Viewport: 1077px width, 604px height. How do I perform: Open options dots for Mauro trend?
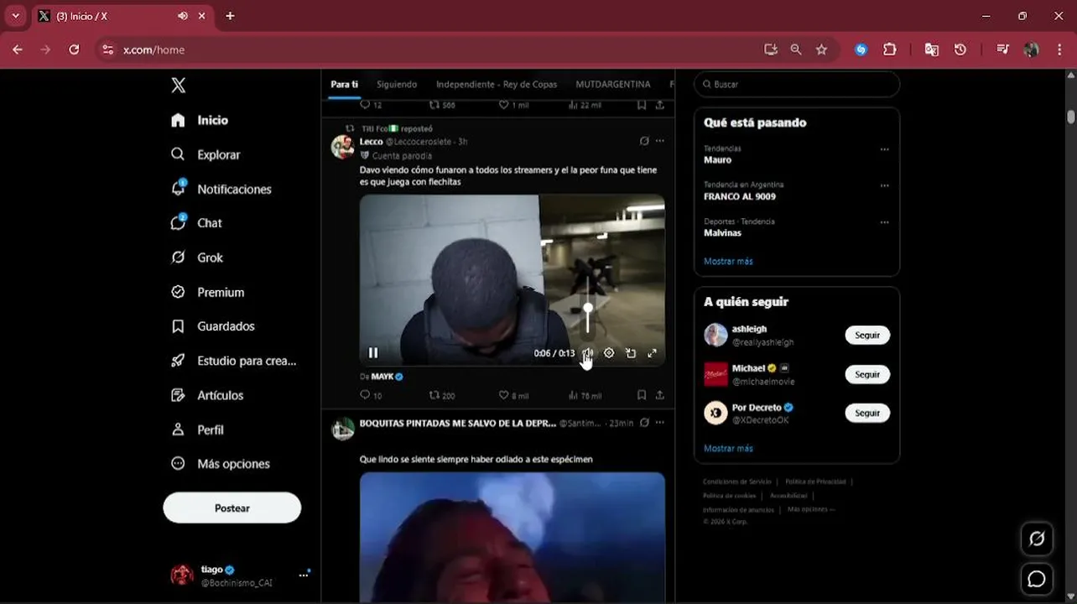pyautogui.click(x=884, y=149)
